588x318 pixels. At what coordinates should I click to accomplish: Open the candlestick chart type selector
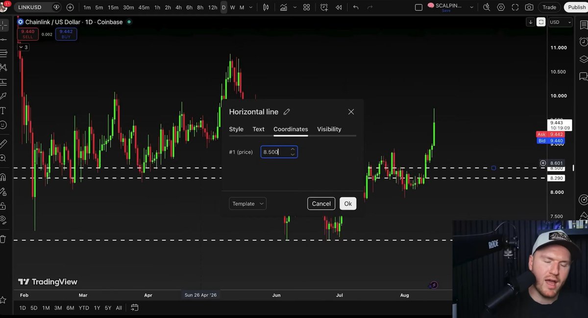pyautogui.click(x=266, y=7)
